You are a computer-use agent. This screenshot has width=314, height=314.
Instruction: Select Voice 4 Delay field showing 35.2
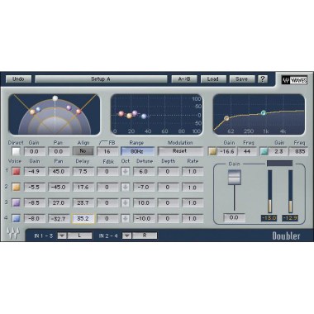pos(83,219)
